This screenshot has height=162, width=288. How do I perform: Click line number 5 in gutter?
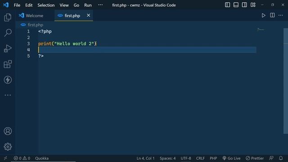tap(28, 56)
